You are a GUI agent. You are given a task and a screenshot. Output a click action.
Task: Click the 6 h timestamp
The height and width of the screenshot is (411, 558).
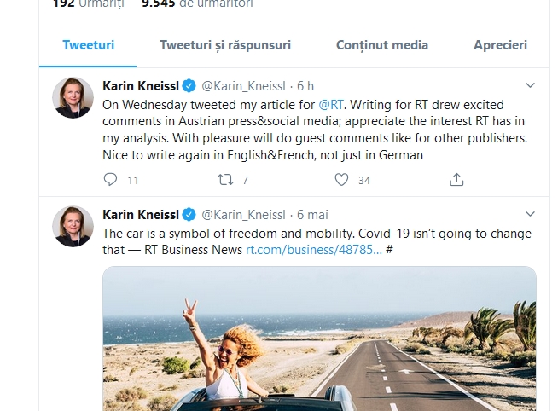(305, 86)
